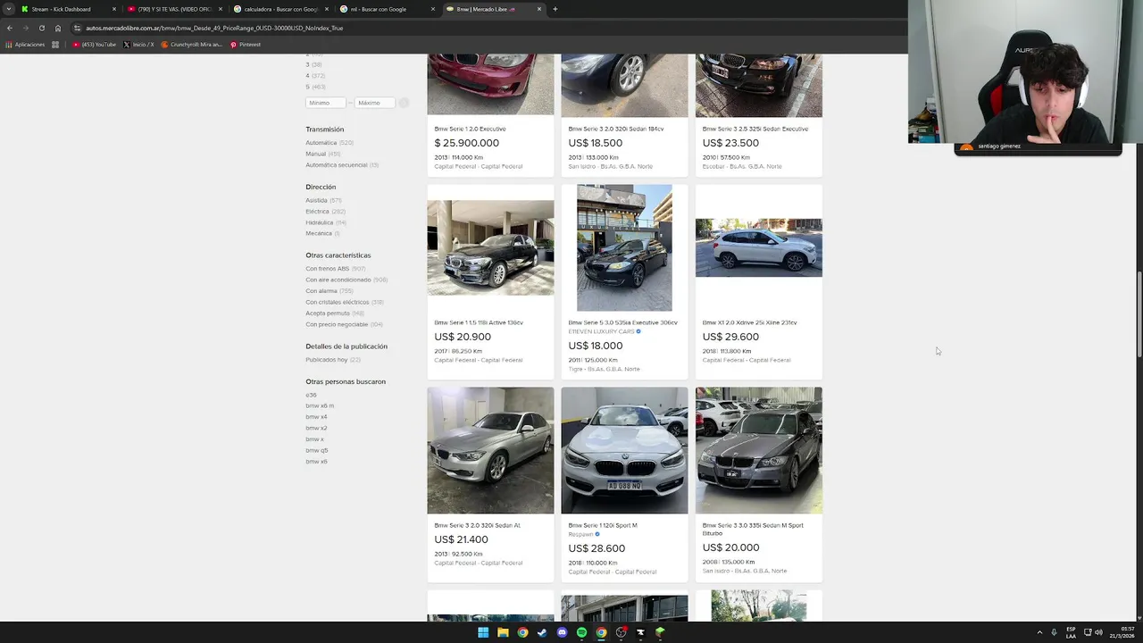The height and width of the screenshot is (643, 1143).
Task: Close the Stream - Kick Dashboard tab
Action: 114,9
